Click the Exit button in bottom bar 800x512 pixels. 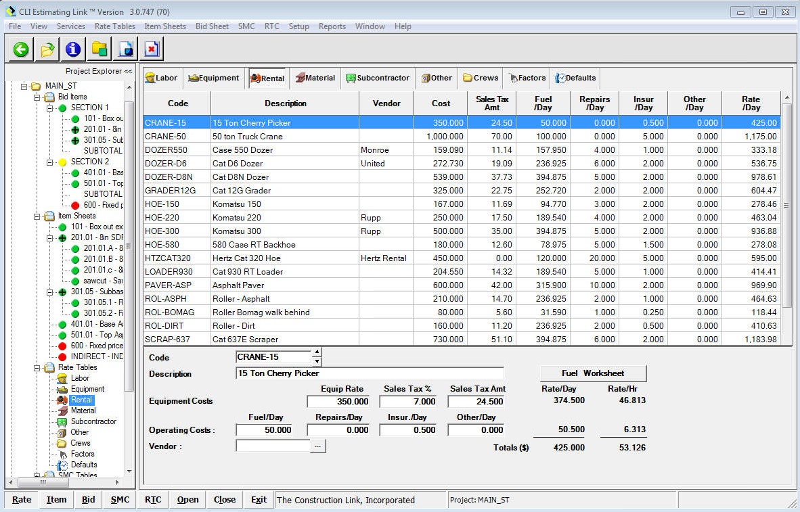[259, 500]
